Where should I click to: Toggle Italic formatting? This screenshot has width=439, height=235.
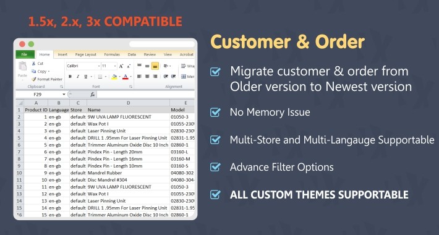78,77
